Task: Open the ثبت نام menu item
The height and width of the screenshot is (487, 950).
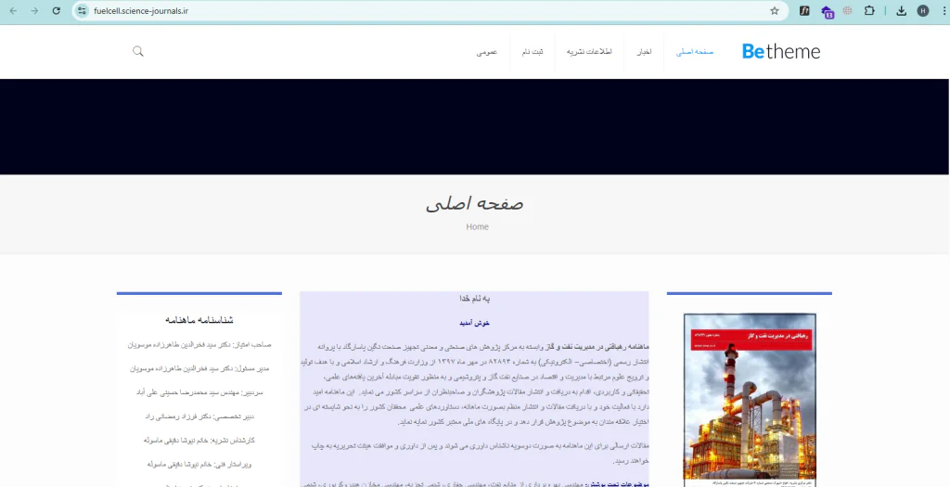Action: (533, 52)
